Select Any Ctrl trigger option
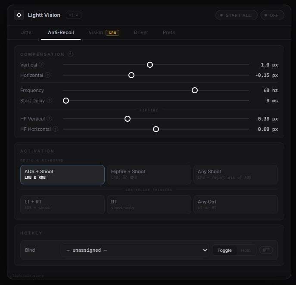This screenshot has width=296, height=285. (x=236, y=205)
